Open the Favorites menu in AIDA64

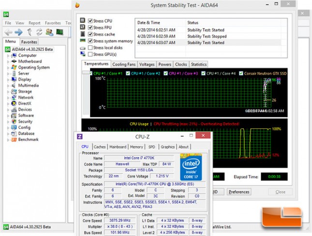coord(53,23)
